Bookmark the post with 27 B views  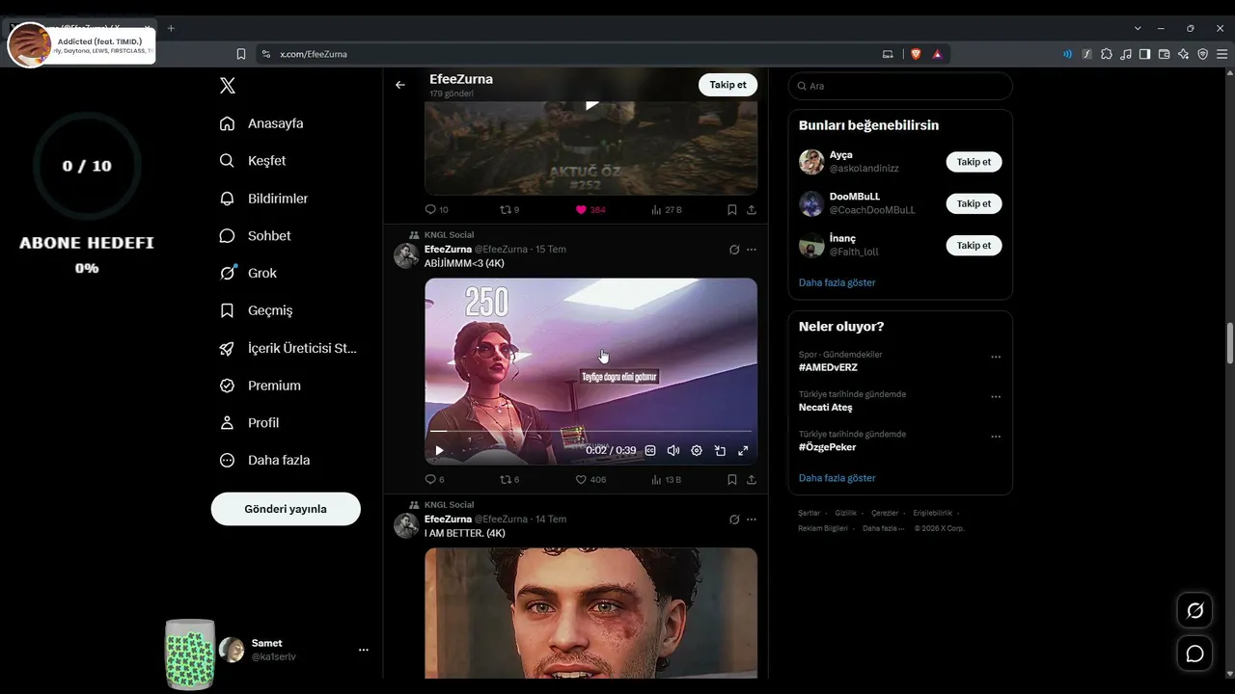[x=732, y=209]
